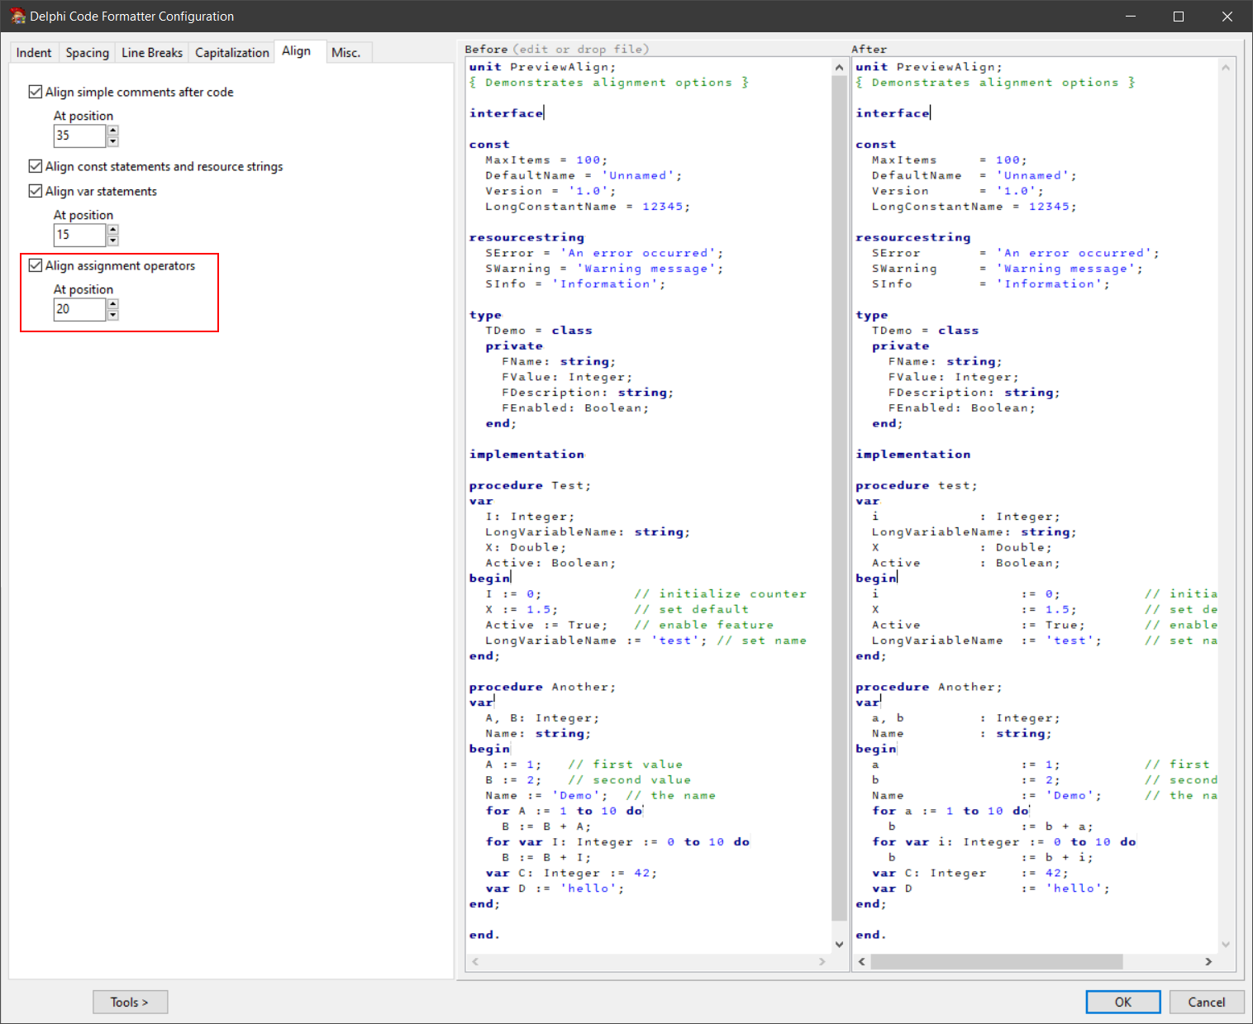Click the assignment operators position input field
The width and height of the screenshot is (1253, 1024).
click(79, 309)
